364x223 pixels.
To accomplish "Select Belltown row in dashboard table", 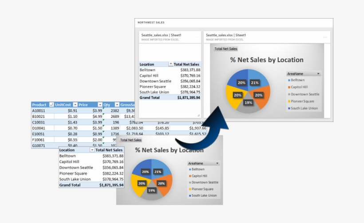I will [170, 70].
